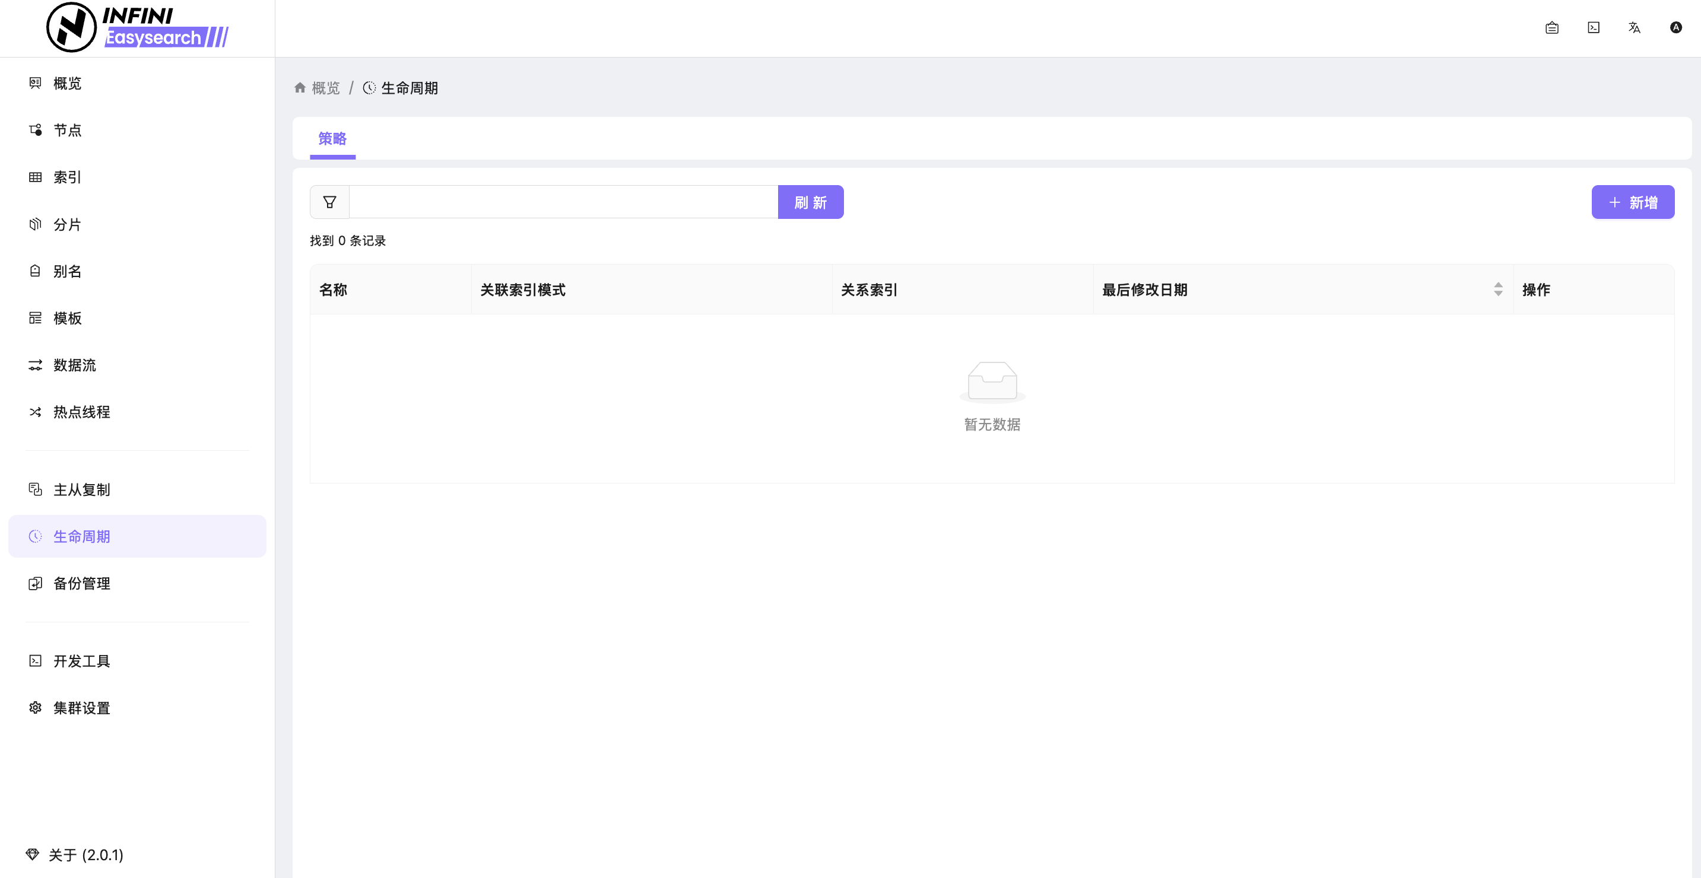Select 热点线程 in sidebar
The width and height of the screenshot is (1701, 878).
(x=82, y=412)
